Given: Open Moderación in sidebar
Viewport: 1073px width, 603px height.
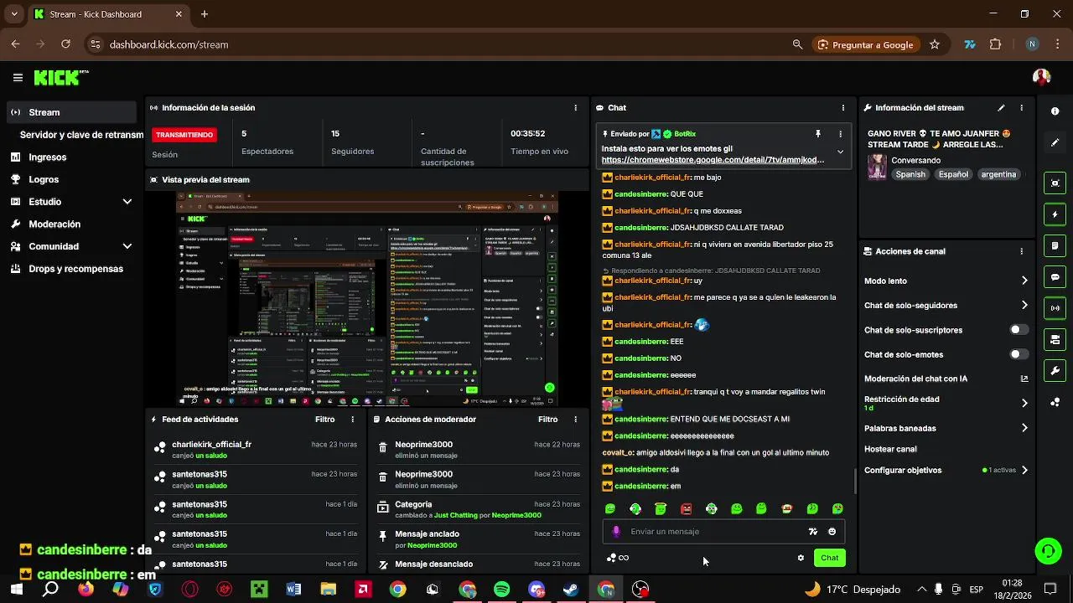Looking at the screenshot, I should [x=72, y=224].
